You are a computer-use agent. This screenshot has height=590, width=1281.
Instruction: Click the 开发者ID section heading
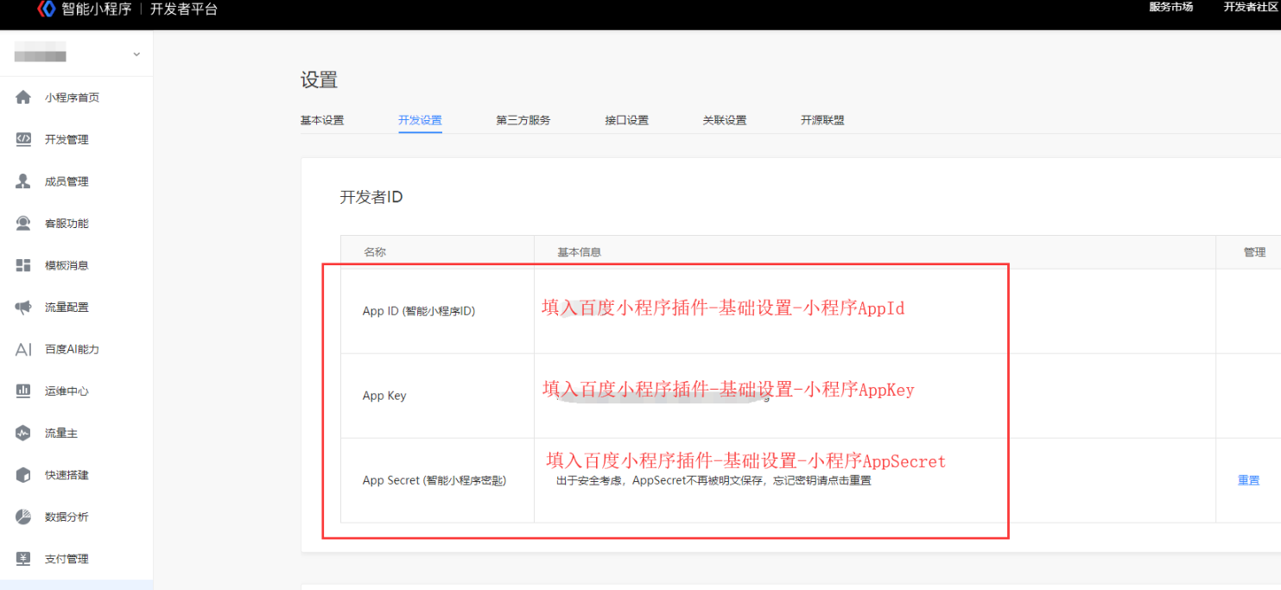[x=371, y=197]
